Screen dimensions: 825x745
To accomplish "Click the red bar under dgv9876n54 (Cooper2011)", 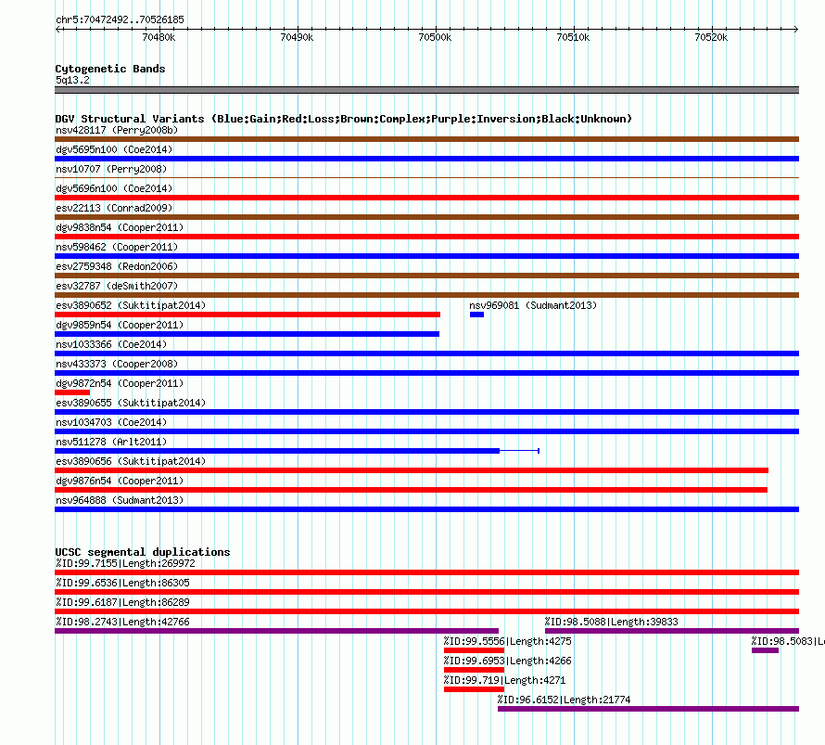I will [411, 490].
